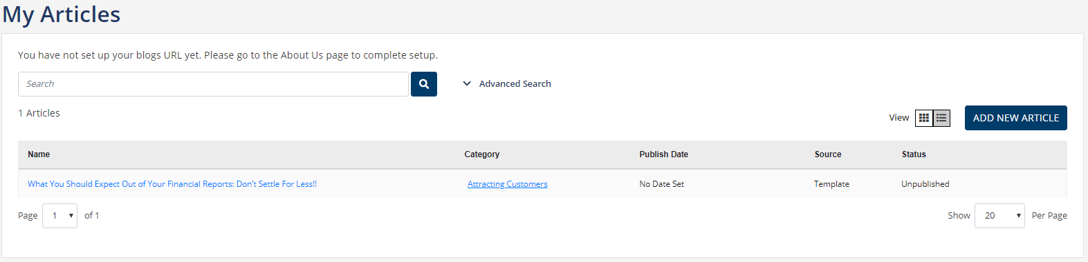Viewport: 1088px width, 262px height.
Task: Sort by the Source column header
Action: (828, 154)
